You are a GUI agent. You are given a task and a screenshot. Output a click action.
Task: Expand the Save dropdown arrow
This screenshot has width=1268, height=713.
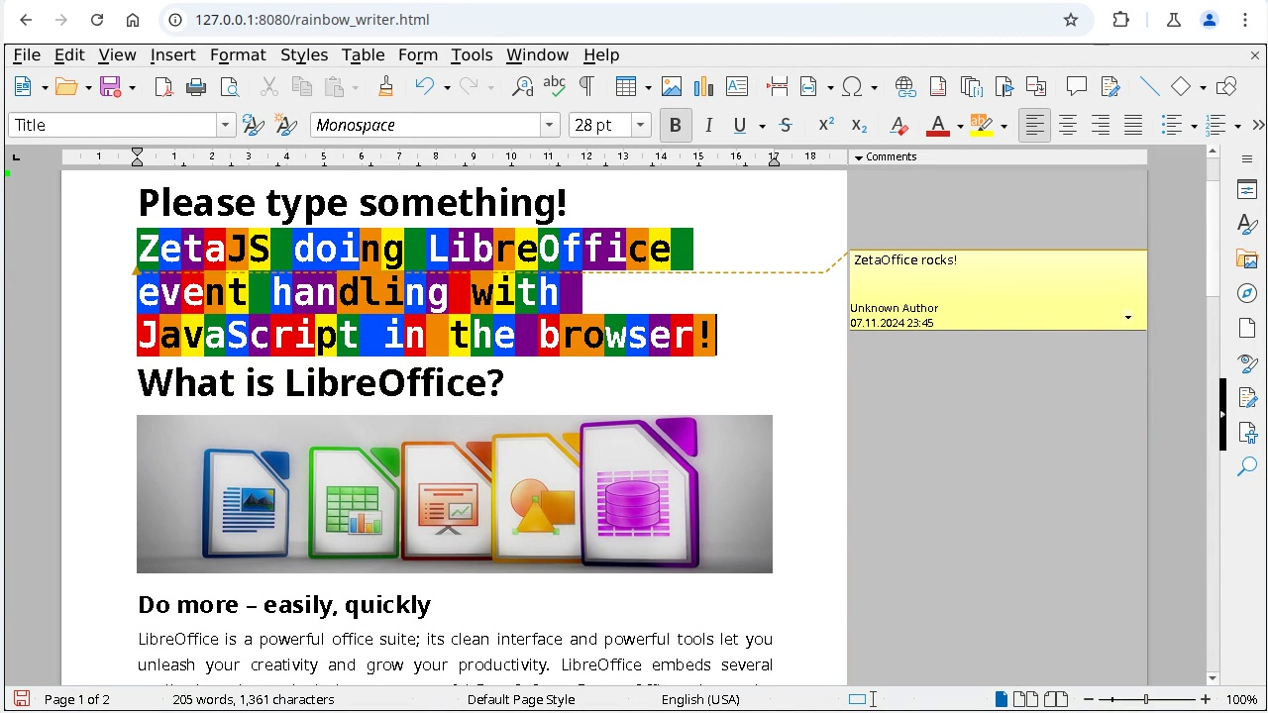pos(132,88)
